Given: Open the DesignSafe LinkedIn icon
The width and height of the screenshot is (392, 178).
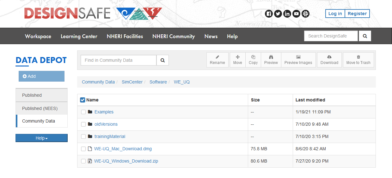Looking at the screenshot, I should 287,14.
